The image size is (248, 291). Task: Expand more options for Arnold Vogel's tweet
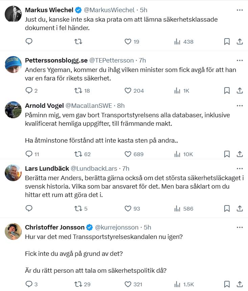[240, 105]
